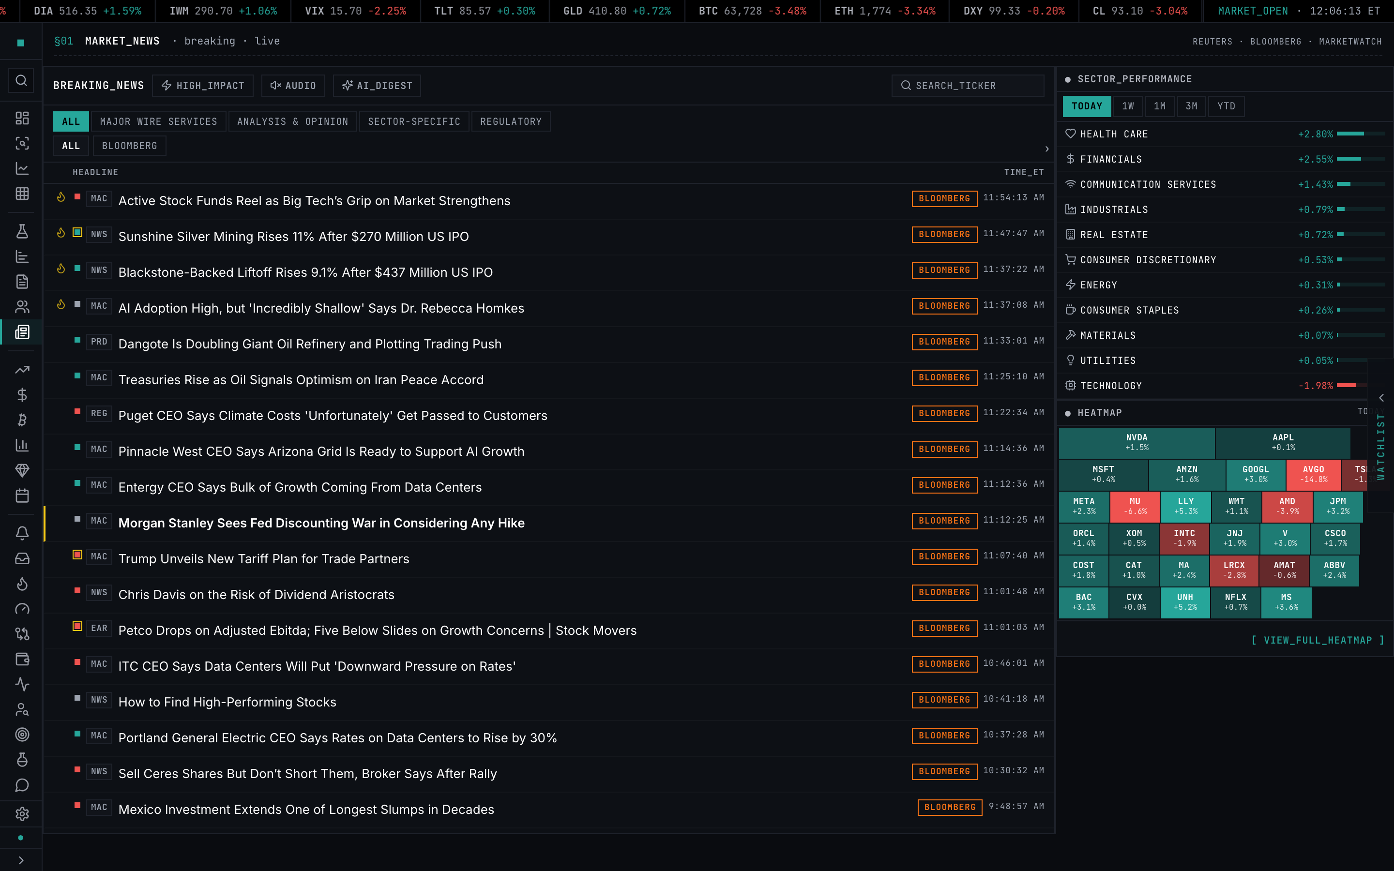Viewport: 1394px width, 871px height.
Task: Toggle the square marker on Trump Tariff Plan row
Action: (77, 555)
